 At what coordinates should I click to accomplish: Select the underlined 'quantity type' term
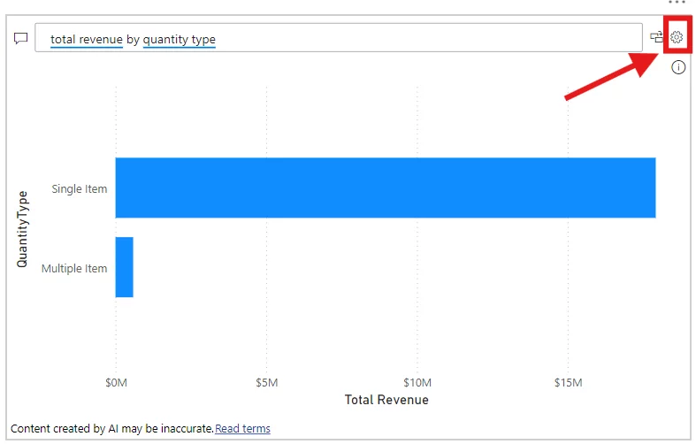coord(179,40)
